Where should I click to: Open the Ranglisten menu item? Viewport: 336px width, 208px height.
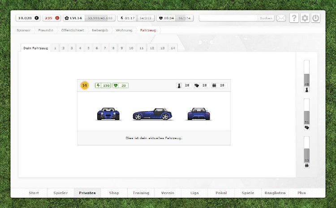pos(276,193)
